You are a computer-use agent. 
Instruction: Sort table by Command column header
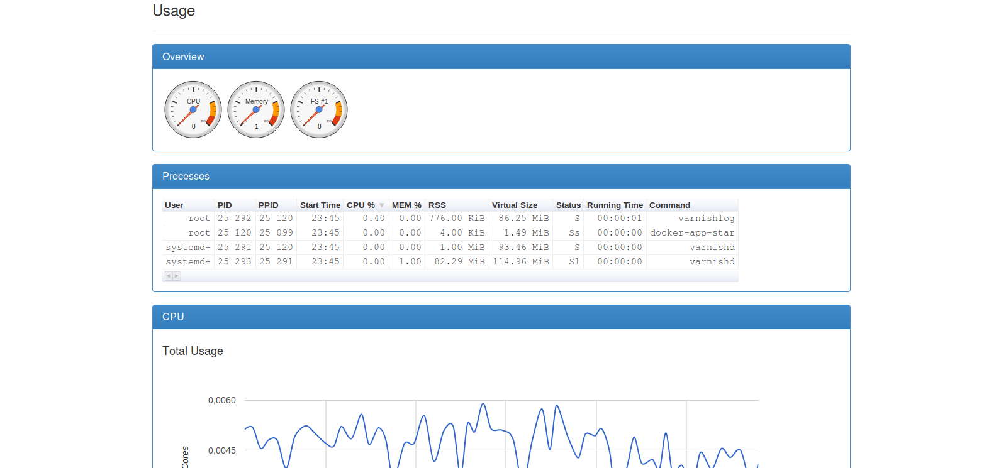point(669,205)
